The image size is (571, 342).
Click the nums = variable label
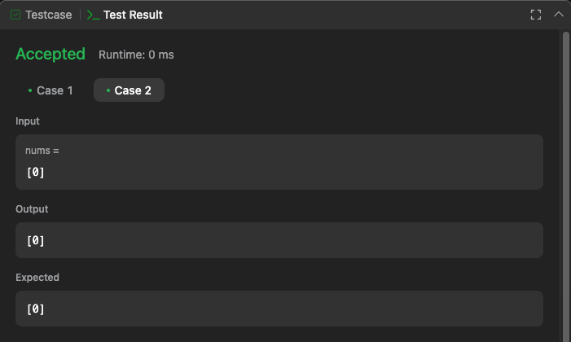pos(42,151)
